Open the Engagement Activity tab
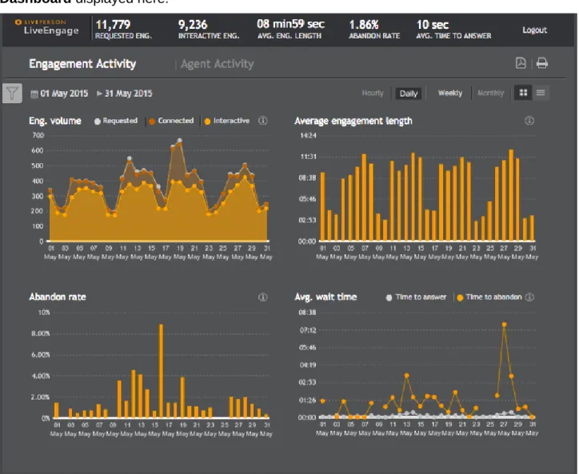579x474 pixels. point(82,64)
